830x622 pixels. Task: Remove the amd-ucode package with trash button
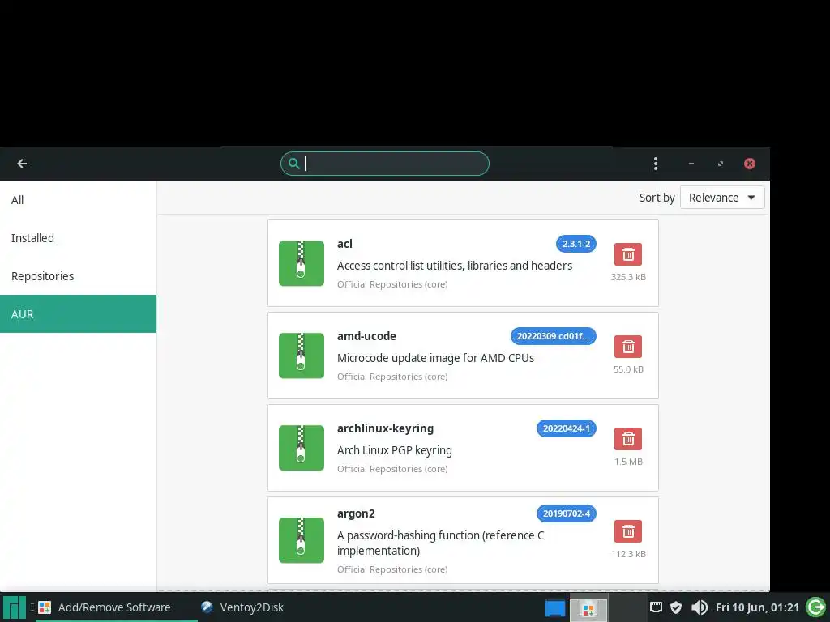pyautogui.click(x=628, y=347)
